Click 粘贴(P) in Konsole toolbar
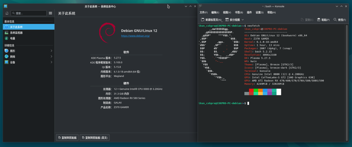This screenshot has height=147, width=352. (323, 20)
